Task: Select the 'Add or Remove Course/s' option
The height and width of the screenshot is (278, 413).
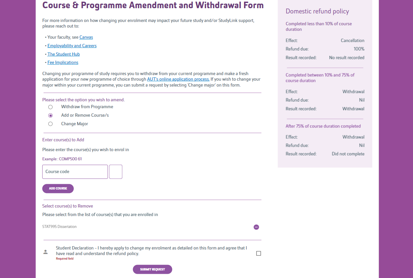Action: [x=50, y=115]
